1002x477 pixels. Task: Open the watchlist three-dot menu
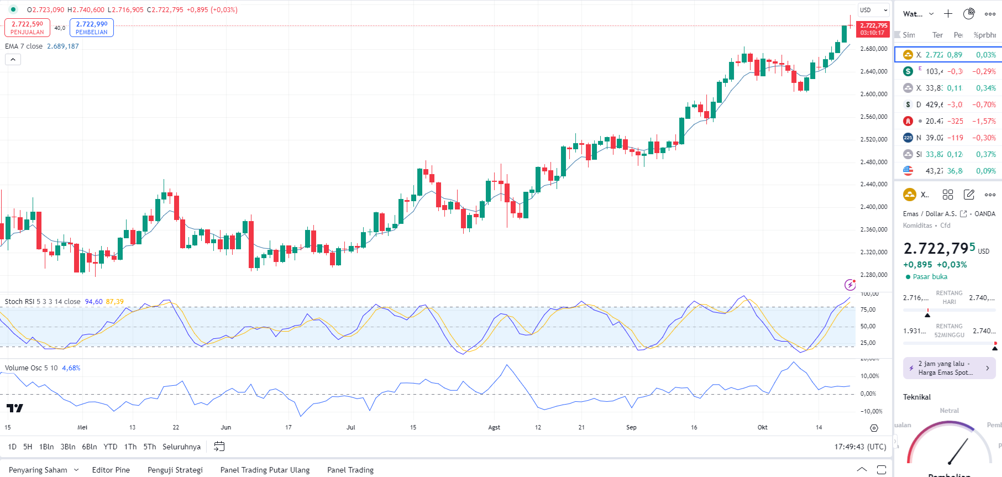tap(990, 14)
